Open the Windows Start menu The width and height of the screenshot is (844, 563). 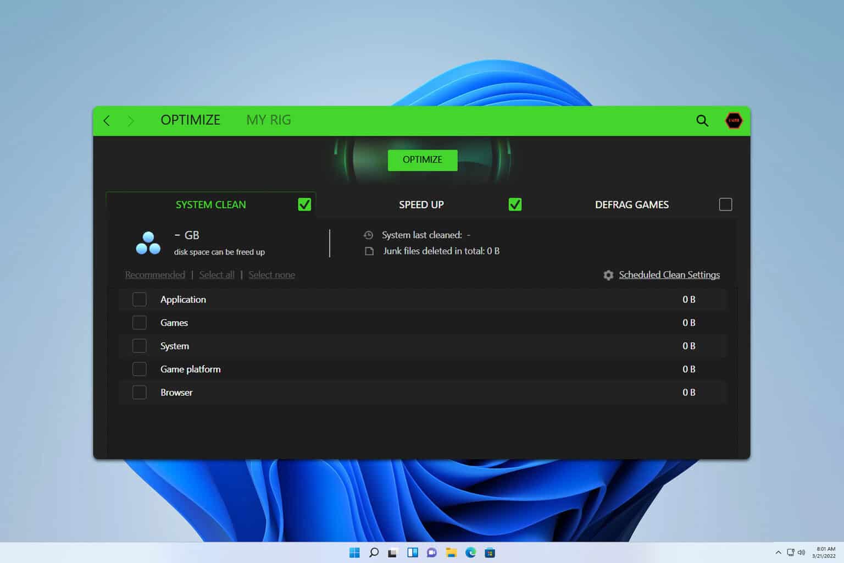(354, 553)
